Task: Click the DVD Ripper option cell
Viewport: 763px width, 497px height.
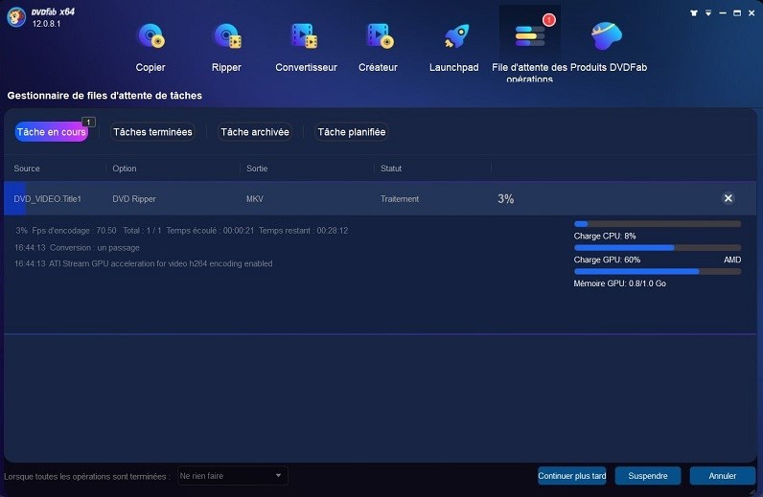Action: (x=134, y=199)
